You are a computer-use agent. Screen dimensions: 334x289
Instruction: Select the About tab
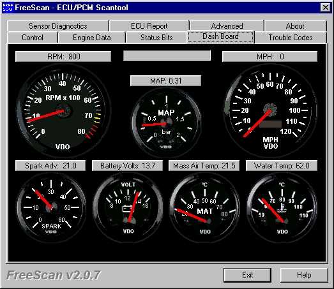[295, 26]
